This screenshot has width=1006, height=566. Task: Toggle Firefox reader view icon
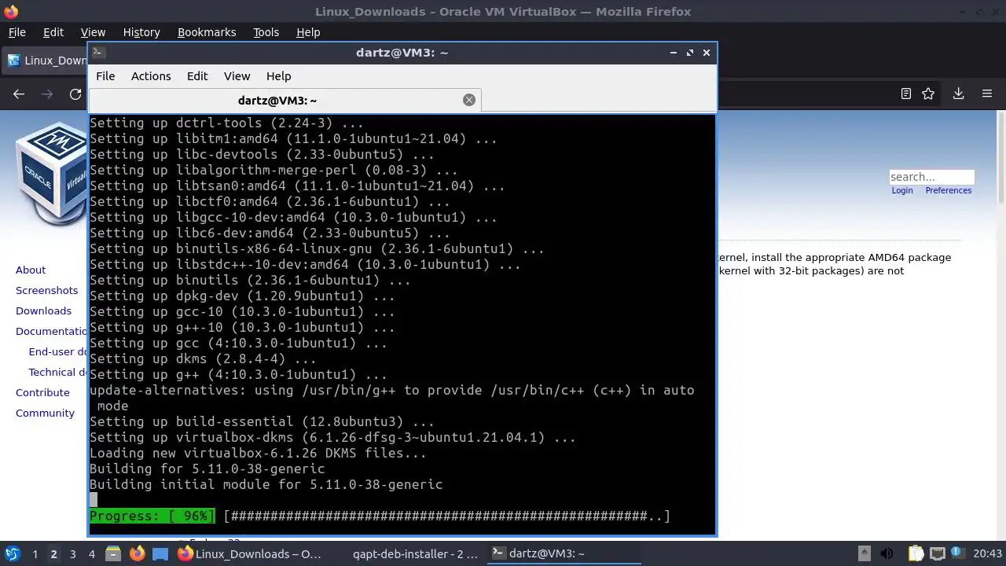[906, 94]
